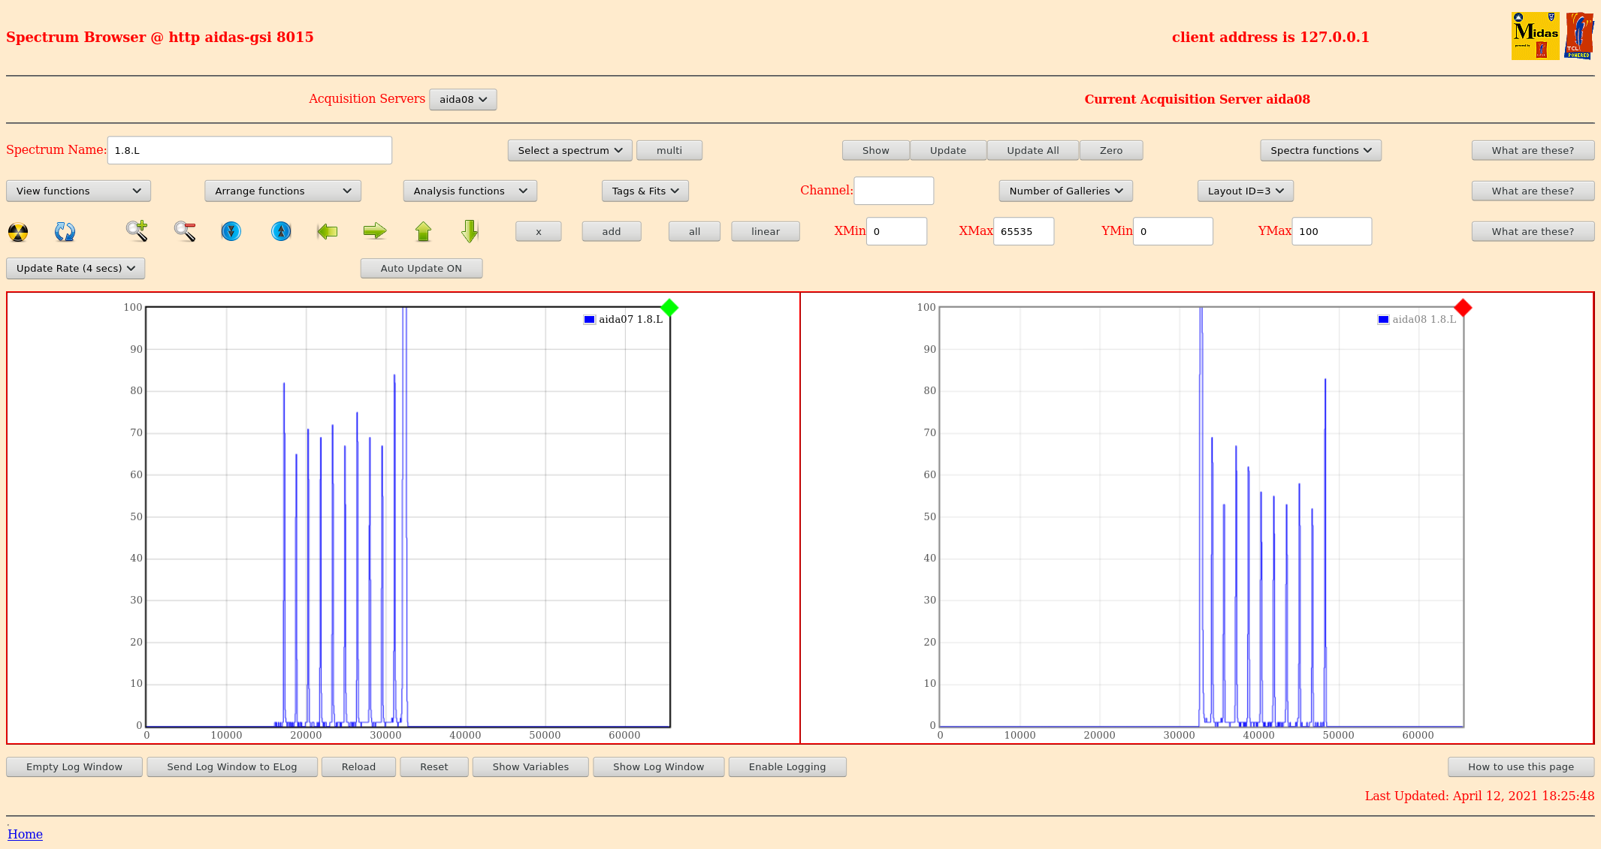
Task: Expand the Update Rate dropdown
Action: click(75, 268)
